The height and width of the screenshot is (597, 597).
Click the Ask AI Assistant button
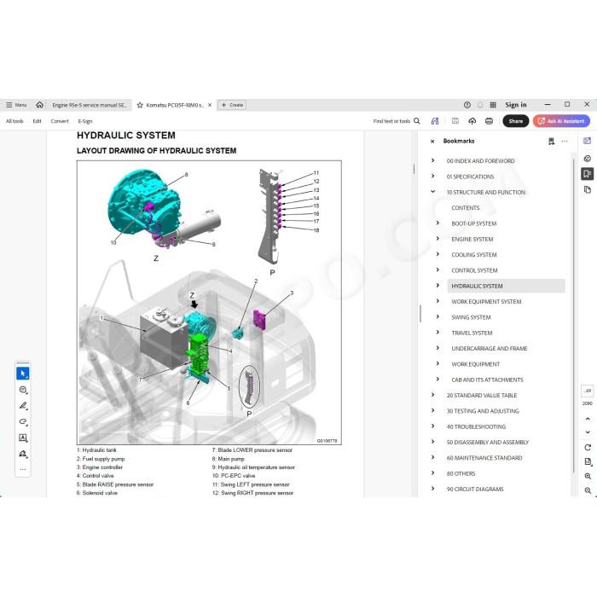pyautogui.click(x=561, y=121)
